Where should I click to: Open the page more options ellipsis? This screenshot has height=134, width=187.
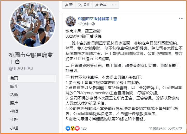click(114, 5)
